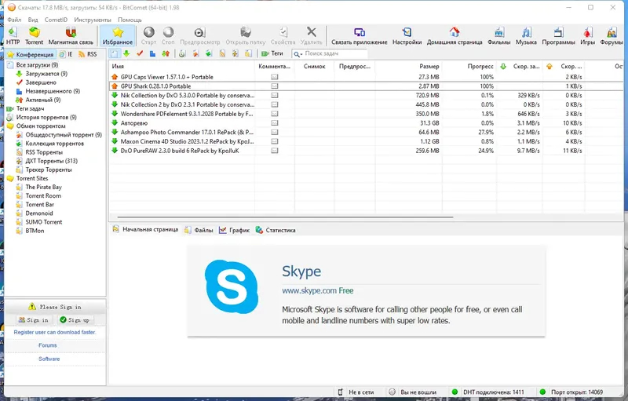Open the Файл menu
The image size is (628, 401).
(14, 20)
